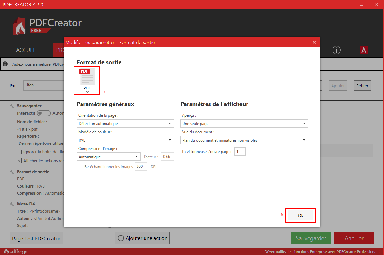Toggle the Interactif/Automatique switch
Viewport: 384px width, 255px height.
pos(44,113)
